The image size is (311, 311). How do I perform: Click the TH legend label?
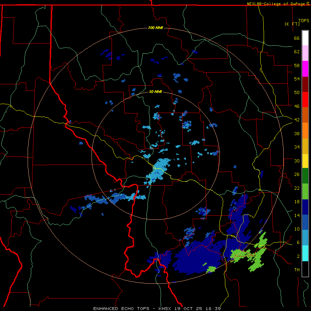coord(297,270)
